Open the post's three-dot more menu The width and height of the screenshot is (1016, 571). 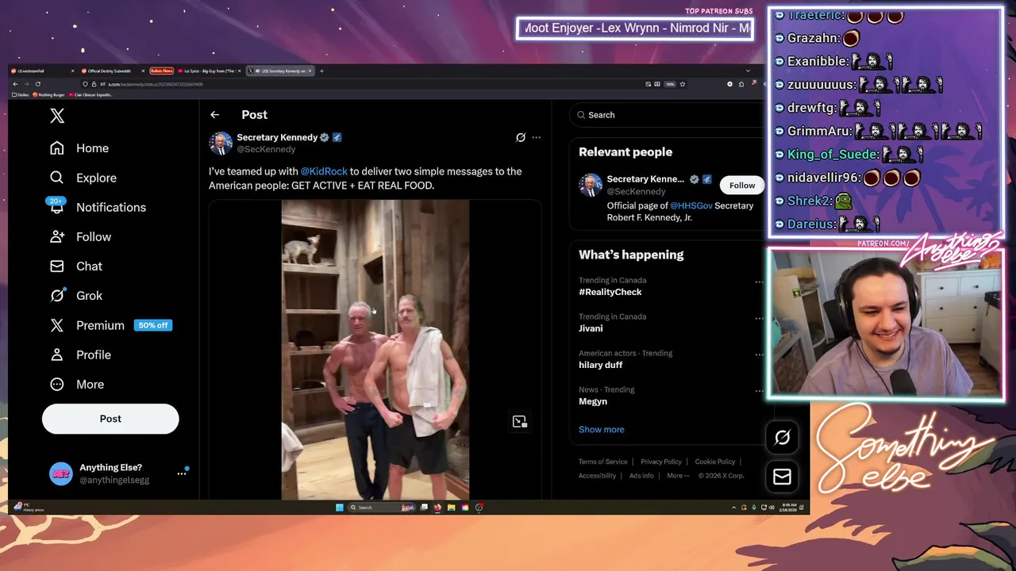[x=537, y=137]
